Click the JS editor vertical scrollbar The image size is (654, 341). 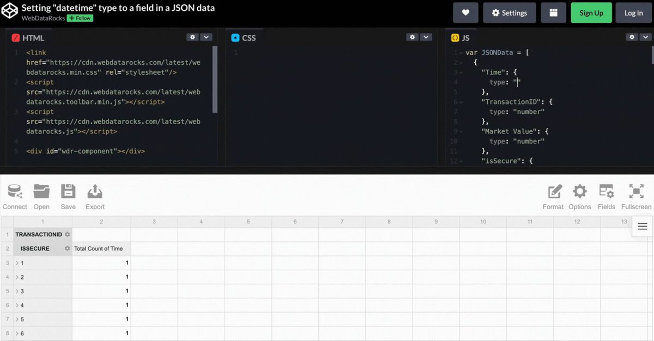point(652,56)
